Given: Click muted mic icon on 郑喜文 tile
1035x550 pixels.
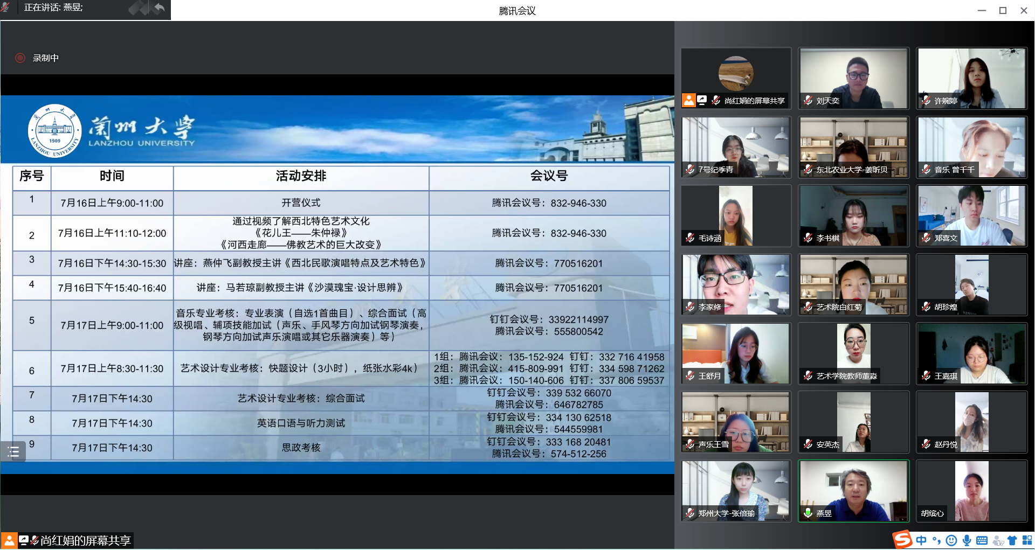Looking at the screenshot, I should pyautogui.click(x=926, y=238).
